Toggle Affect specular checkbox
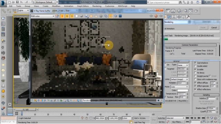The width and height of the screenshot is (221, 124). (x=195, y=86)
